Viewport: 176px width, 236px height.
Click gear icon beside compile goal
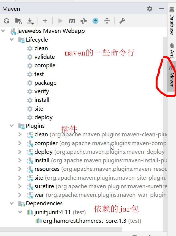point(30,66)
